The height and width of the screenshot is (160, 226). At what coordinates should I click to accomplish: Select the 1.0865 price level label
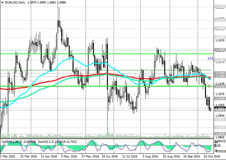tap(220, 127)
